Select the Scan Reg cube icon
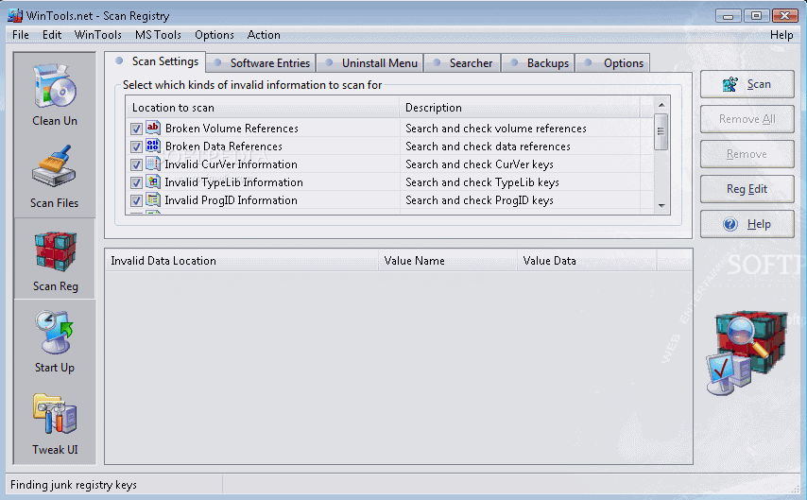807x500 pixels. click(55, 250)
